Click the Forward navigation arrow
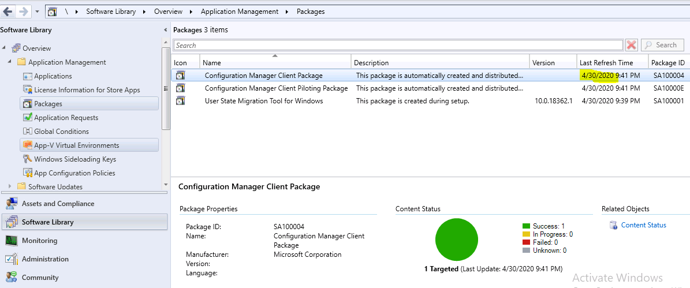The height and width of the screenshot is (288, 690). click(23, 12)
